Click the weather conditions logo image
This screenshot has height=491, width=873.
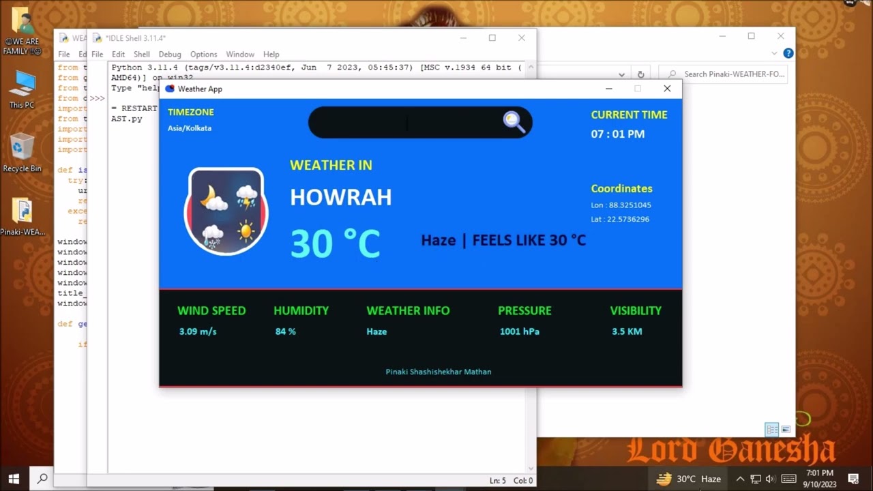[226, 211]
